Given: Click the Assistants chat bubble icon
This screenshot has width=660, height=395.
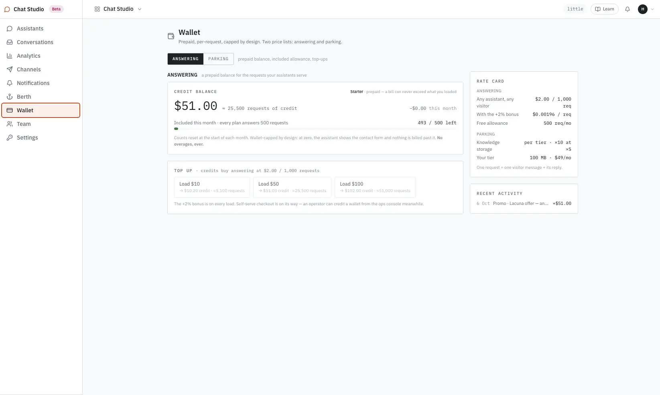Looking at the screenshot, I should [x=10, y=28].
